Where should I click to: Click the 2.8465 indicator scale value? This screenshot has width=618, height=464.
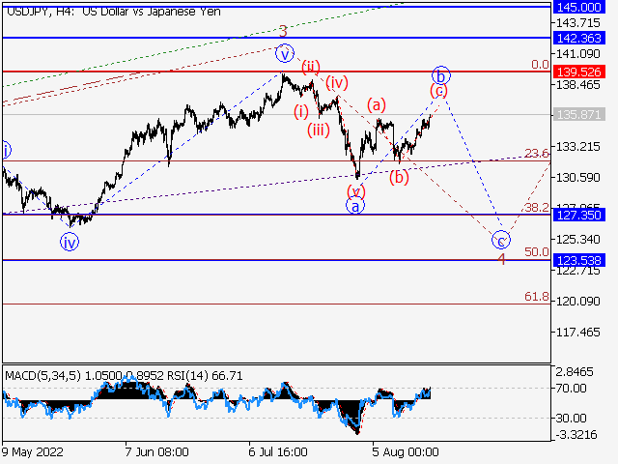click(575, 372)
